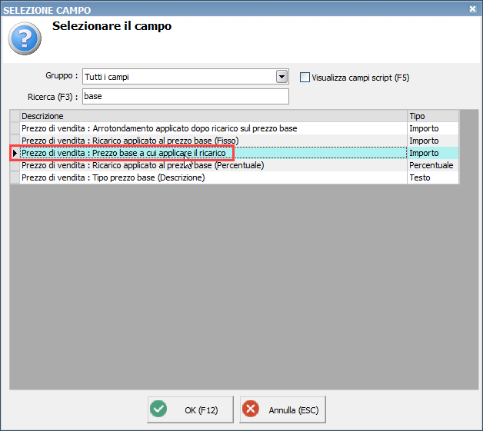Click row selector beside Tipo prezzo base row
The image size is (483, 431).
pyautogui.click(x=15, y=177)
